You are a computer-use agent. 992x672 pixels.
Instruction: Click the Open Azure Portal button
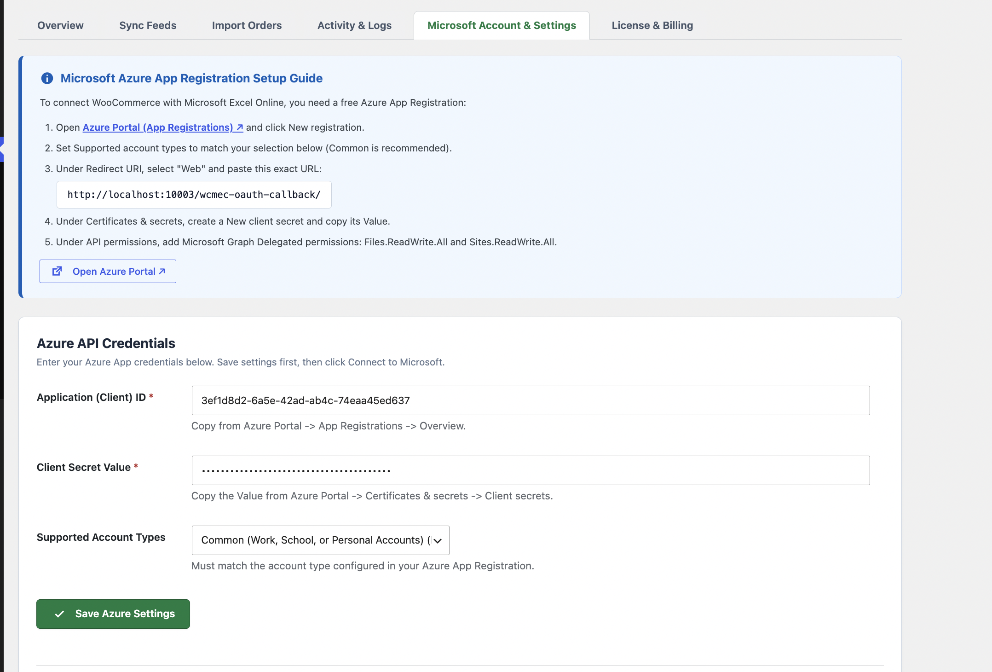coord(108,271)
